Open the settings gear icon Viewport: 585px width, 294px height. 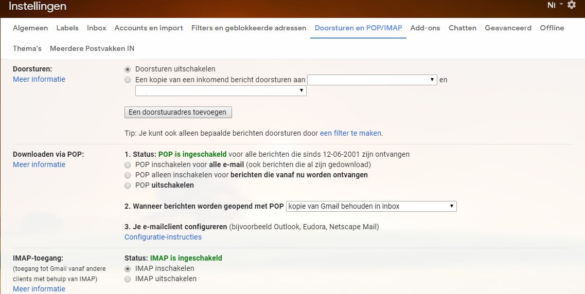click(x=571, y=5)
